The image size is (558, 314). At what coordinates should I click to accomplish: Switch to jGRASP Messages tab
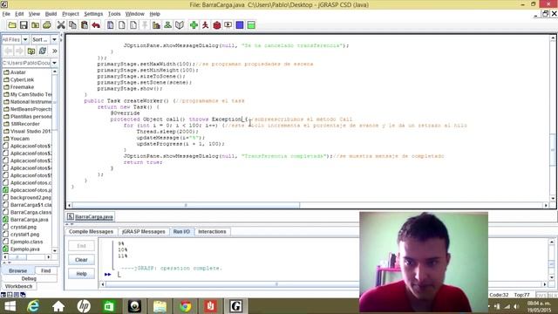pyautogui.click(x=143, y=232)
